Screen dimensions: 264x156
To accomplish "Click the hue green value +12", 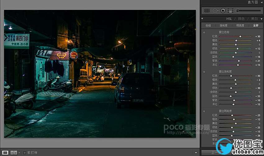I will coord(258,49).
